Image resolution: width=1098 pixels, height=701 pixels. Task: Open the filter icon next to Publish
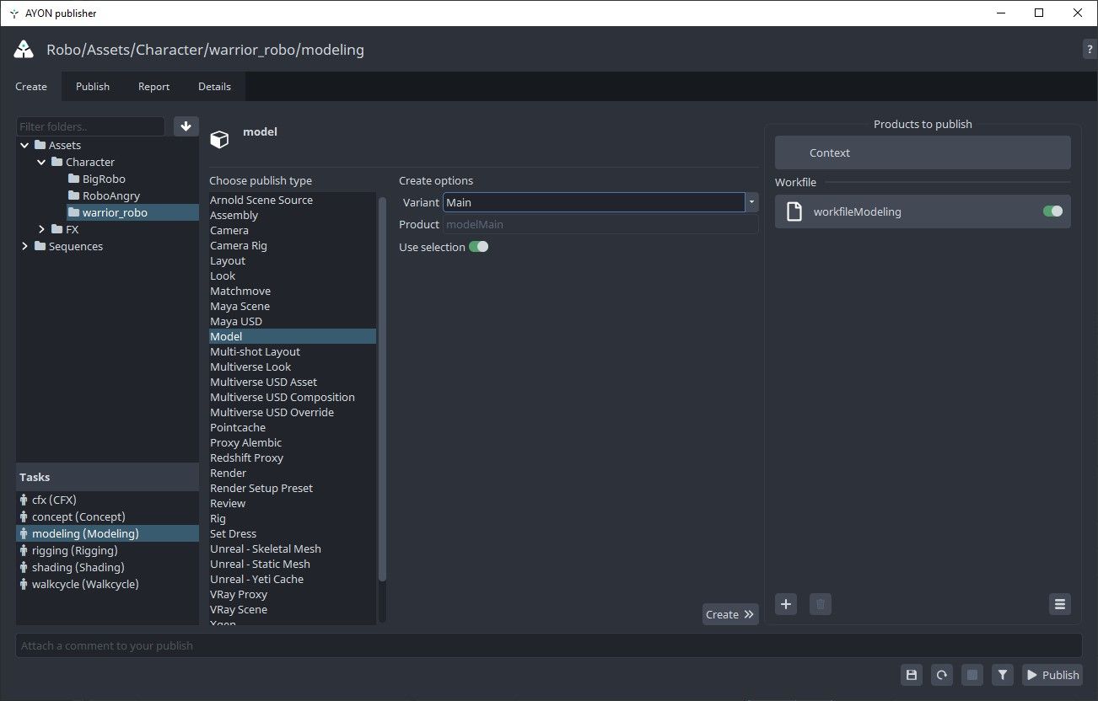1002,674
